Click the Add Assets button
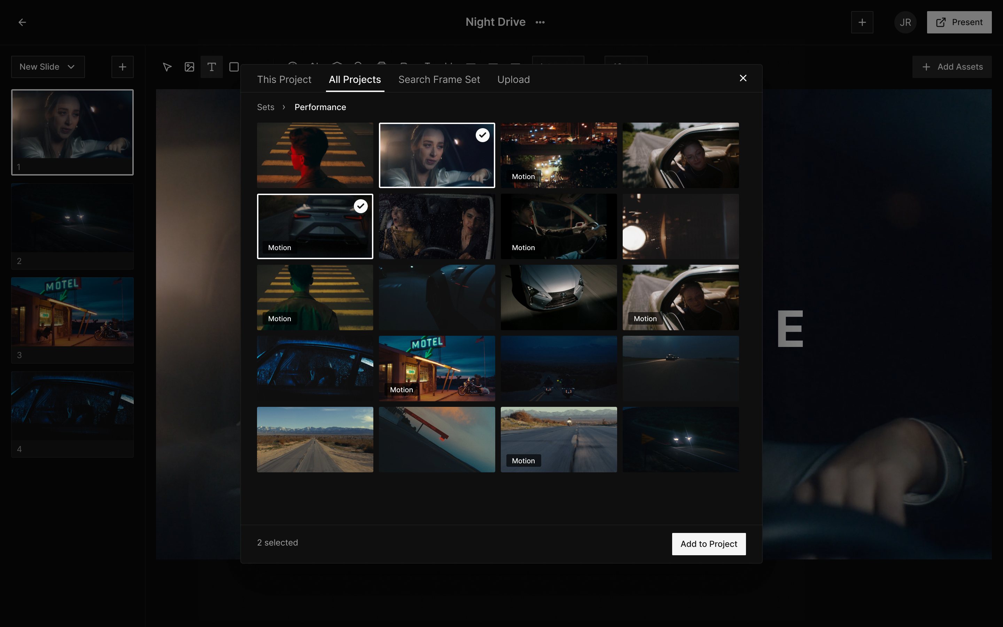 pyautogui.click(x=952, y=67)
